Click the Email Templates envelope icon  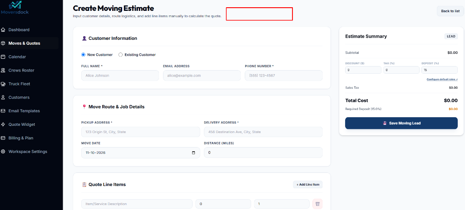3,111
